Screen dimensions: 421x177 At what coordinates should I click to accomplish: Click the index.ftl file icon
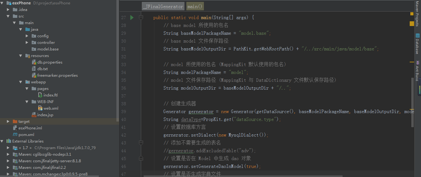pos(40,95)
